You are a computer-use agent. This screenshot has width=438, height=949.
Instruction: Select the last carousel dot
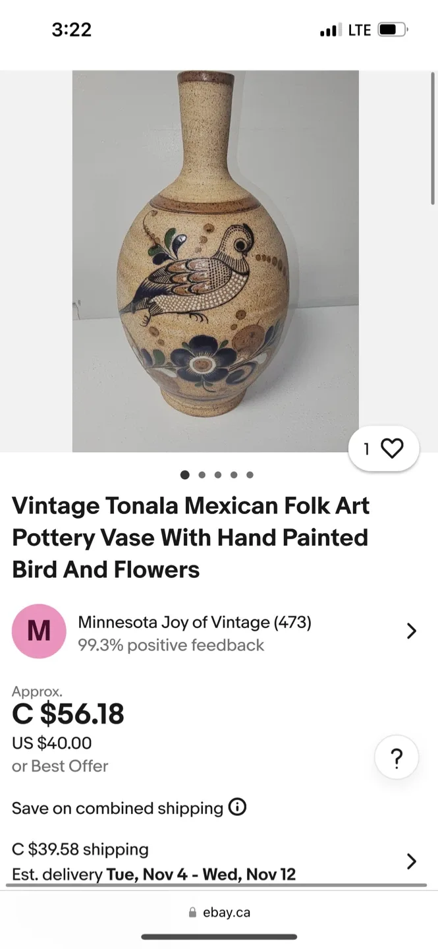click(250, 474)
